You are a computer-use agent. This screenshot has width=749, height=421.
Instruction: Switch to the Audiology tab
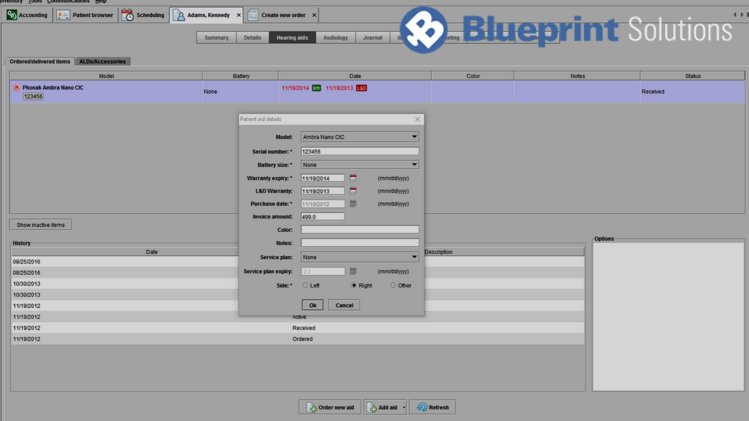click(x=335, y=37)
